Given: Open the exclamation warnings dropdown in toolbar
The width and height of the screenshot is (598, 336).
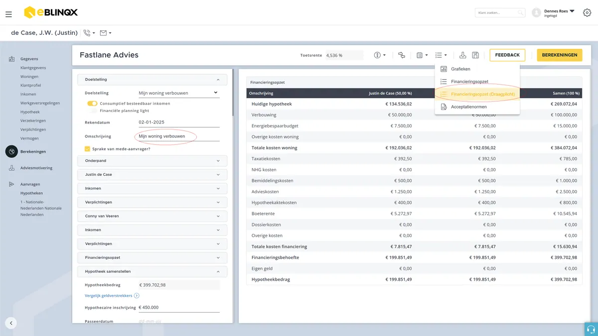Looking at the screenshot, I should 380,55.
